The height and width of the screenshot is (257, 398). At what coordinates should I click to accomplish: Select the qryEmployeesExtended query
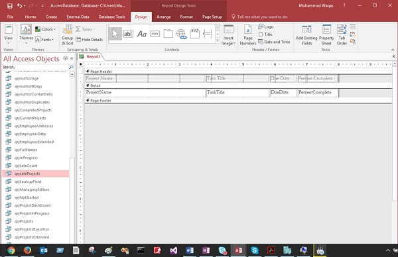[36, 142]
